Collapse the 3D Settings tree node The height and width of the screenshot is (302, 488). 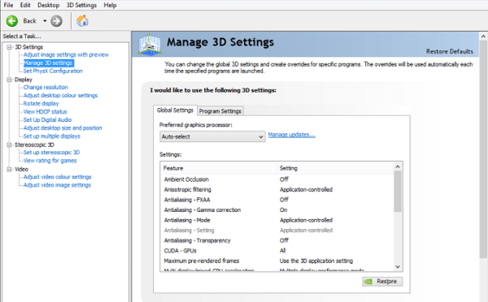pyautogui.click(x=9, y=47)
